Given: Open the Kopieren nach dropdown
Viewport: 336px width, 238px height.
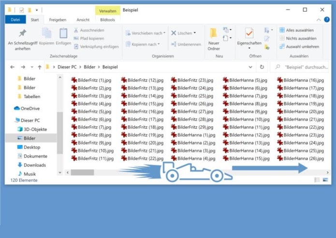Looking at the screenshot, I should pyautogui.click(x=143, y=44).
